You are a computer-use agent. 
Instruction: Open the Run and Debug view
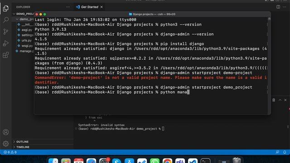(6, 43)
